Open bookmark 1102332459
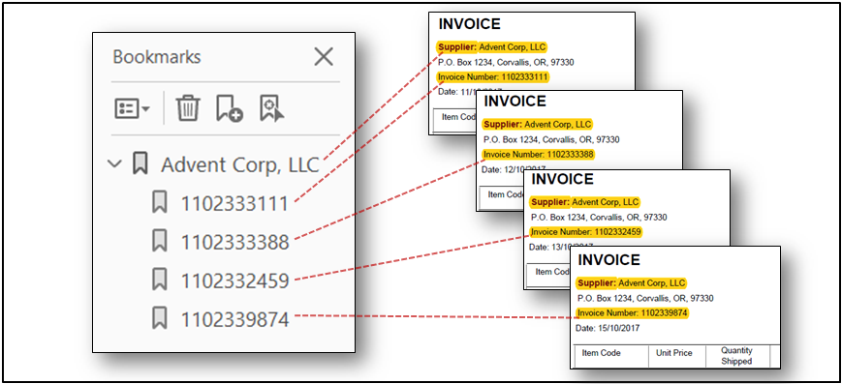The image size is (842, 384). (x=234, y=281)
